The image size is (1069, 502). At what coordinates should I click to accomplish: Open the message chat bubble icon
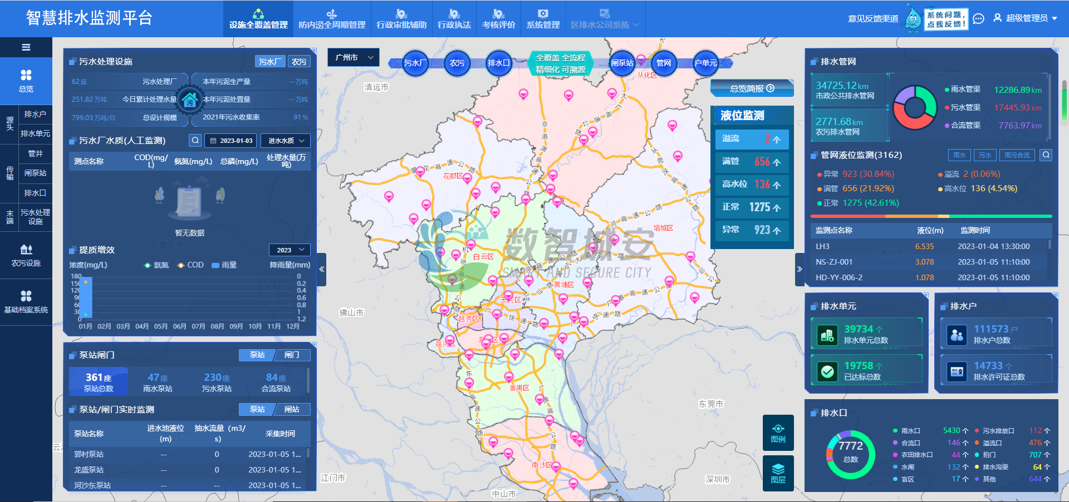[x=978, y=19]
